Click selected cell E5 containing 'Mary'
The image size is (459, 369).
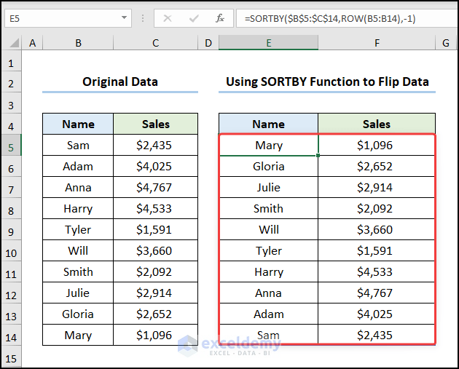(268, 145)
